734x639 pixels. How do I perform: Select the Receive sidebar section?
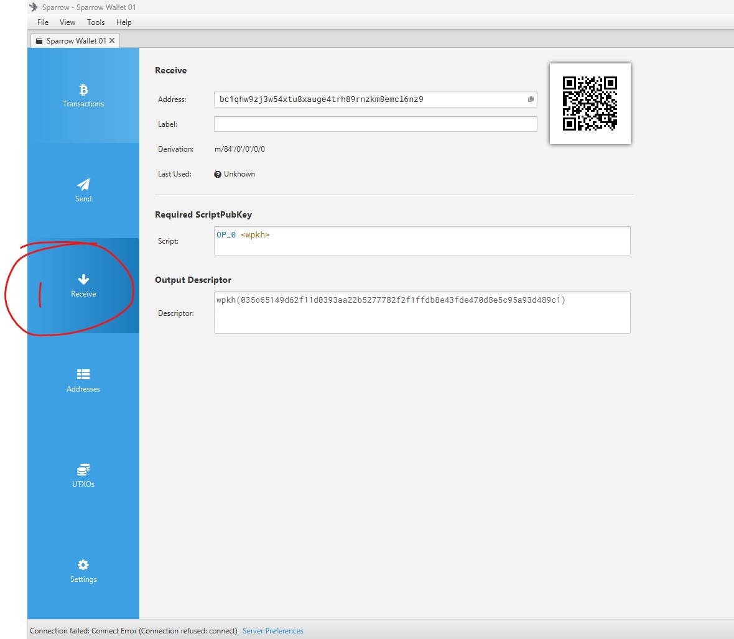click(x=83, y=285)
